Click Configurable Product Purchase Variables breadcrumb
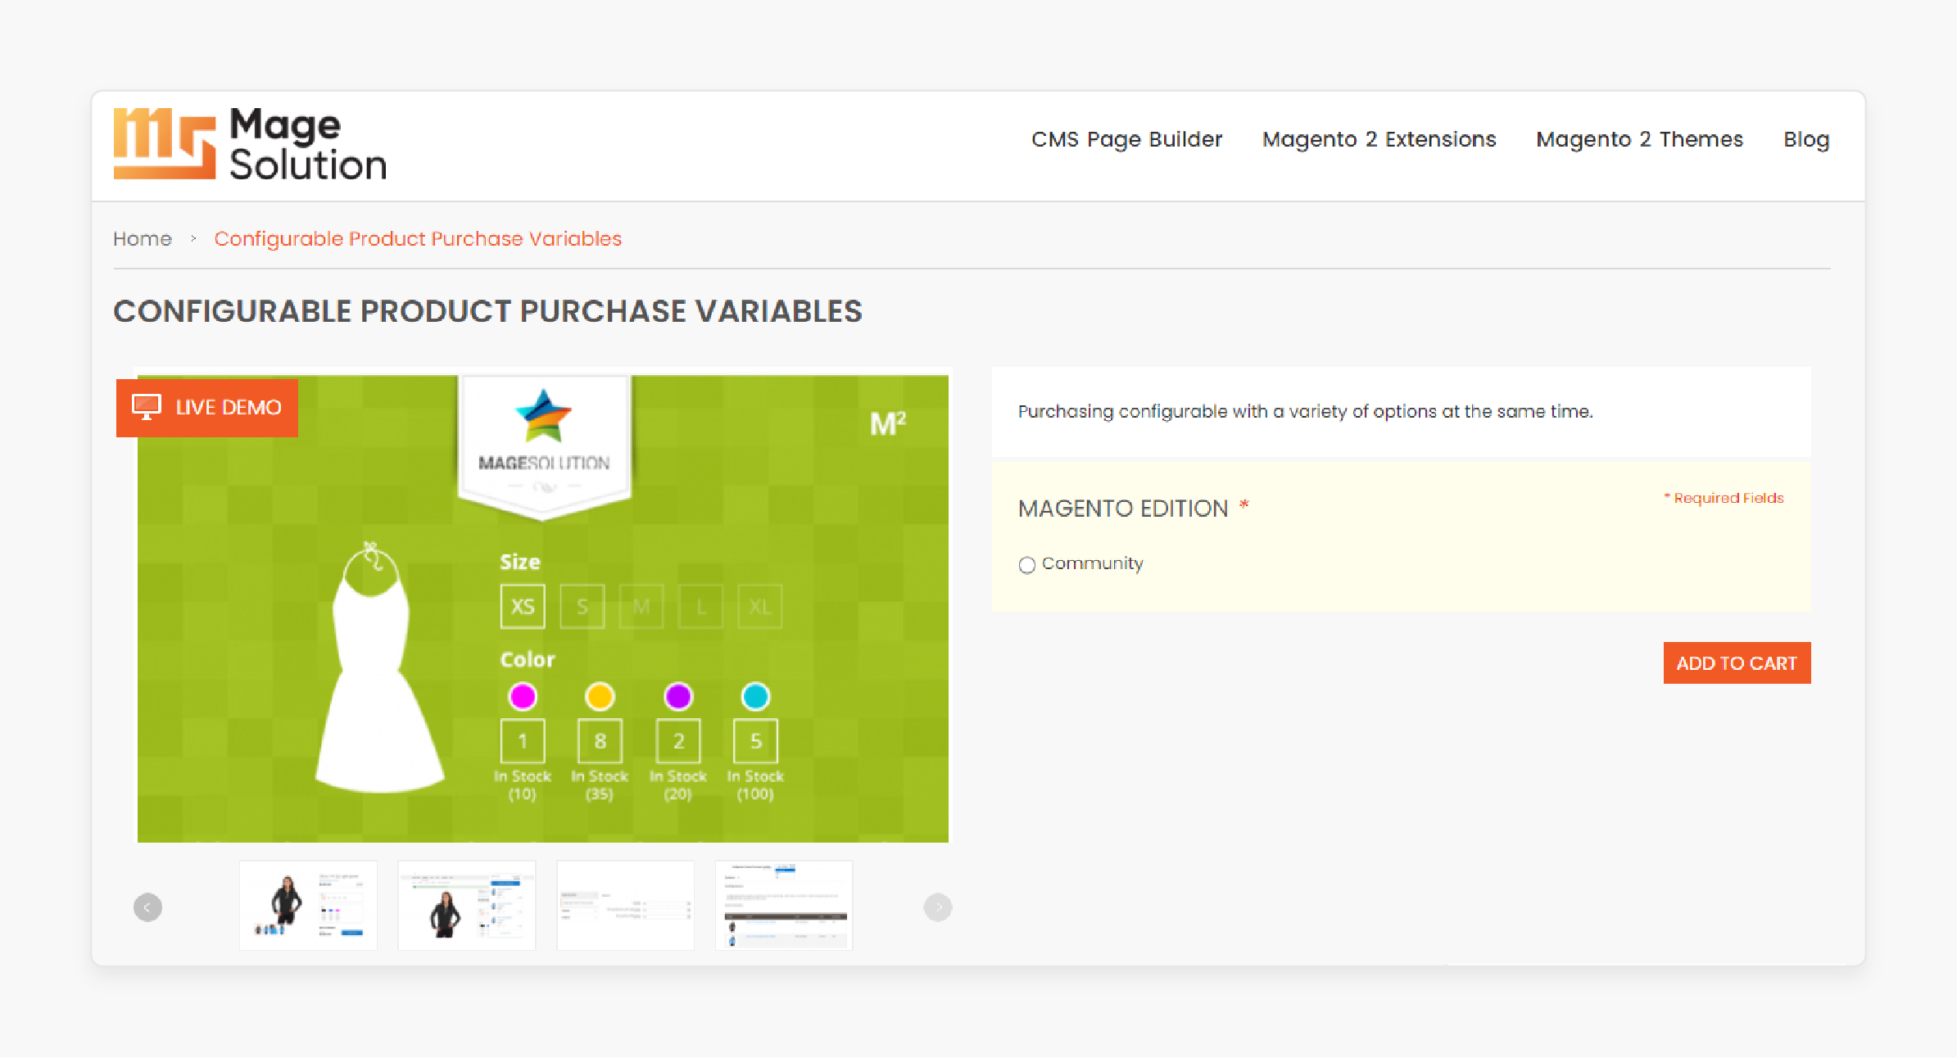This screenshot has width=1957, height=1058. tap(418, 238)
